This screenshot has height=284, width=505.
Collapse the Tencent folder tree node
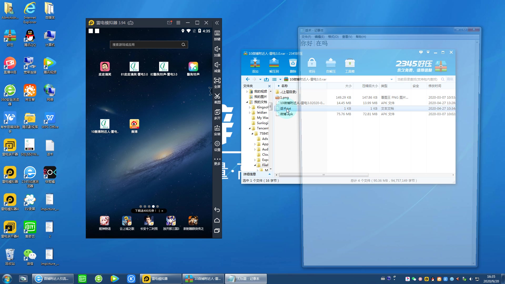click(x=250, y=128)
